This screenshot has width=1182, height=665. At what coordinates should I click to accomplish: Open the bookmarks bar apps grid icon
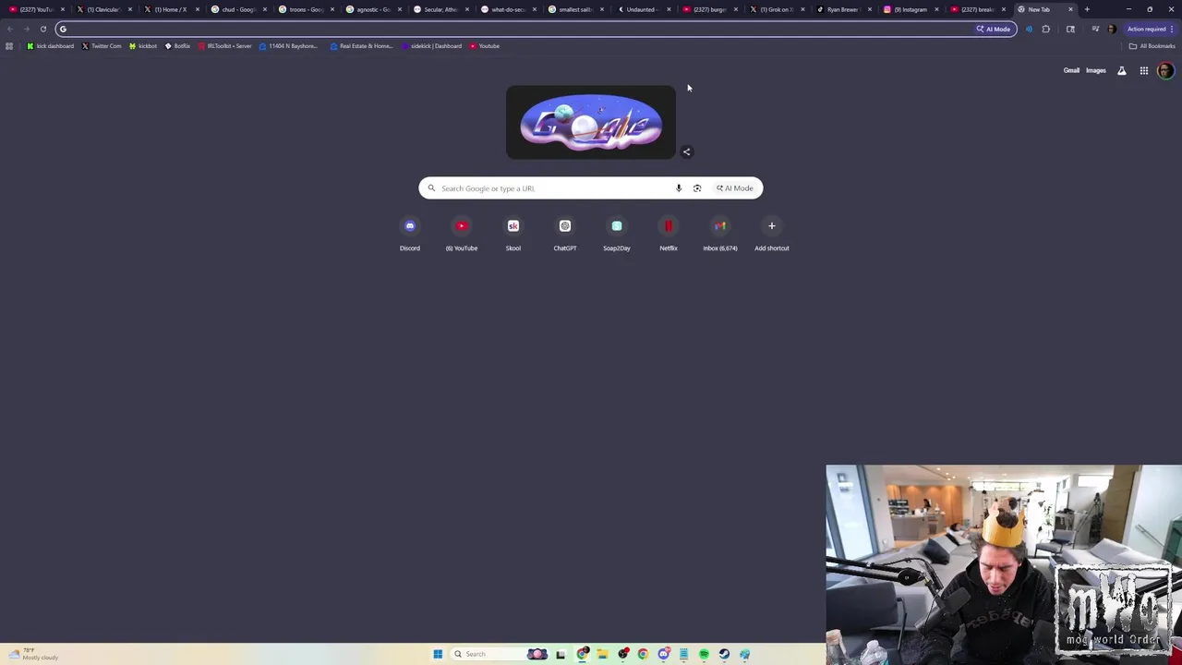point(9,46)
